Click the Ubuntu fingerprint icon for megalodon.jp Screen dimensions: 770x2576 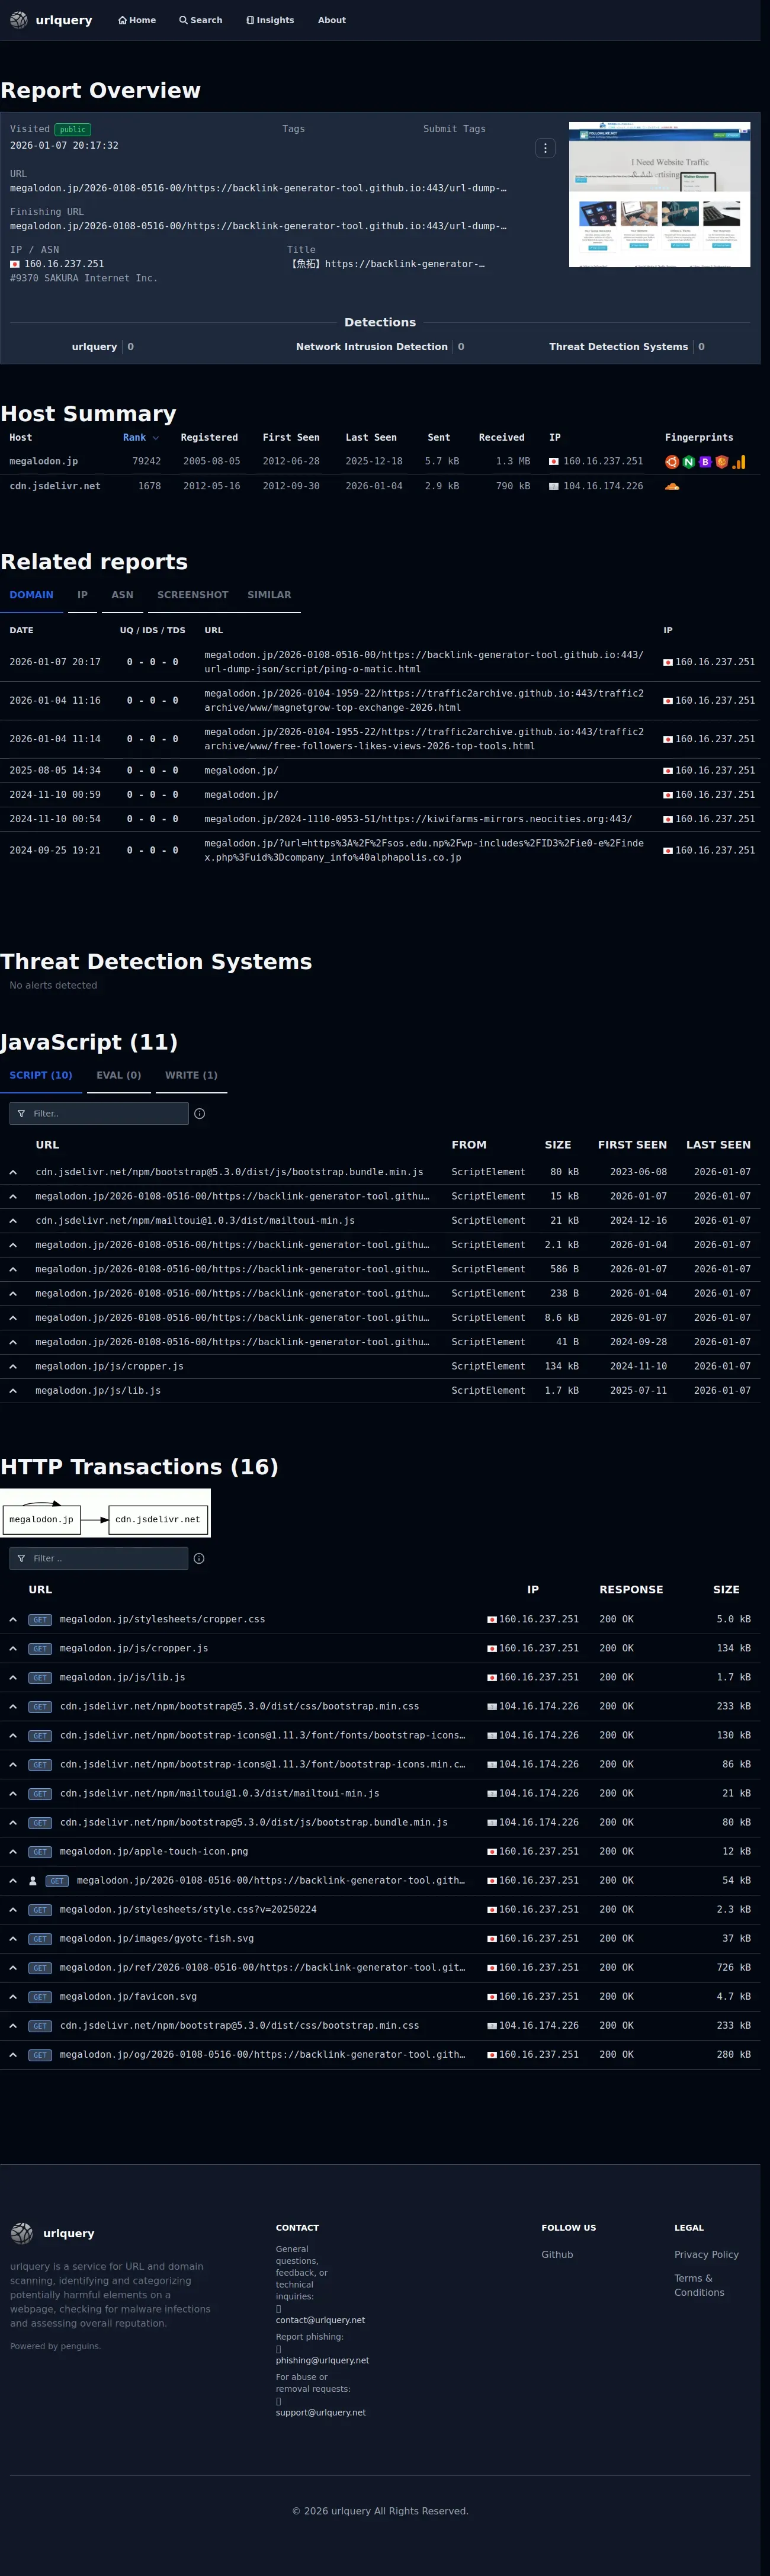(x=672, y=462)
